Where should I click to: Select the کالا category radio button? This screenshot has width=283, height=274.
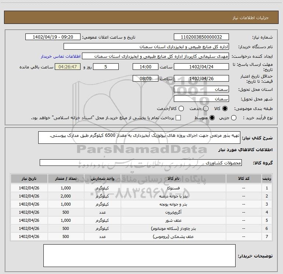tap(225, 108)
